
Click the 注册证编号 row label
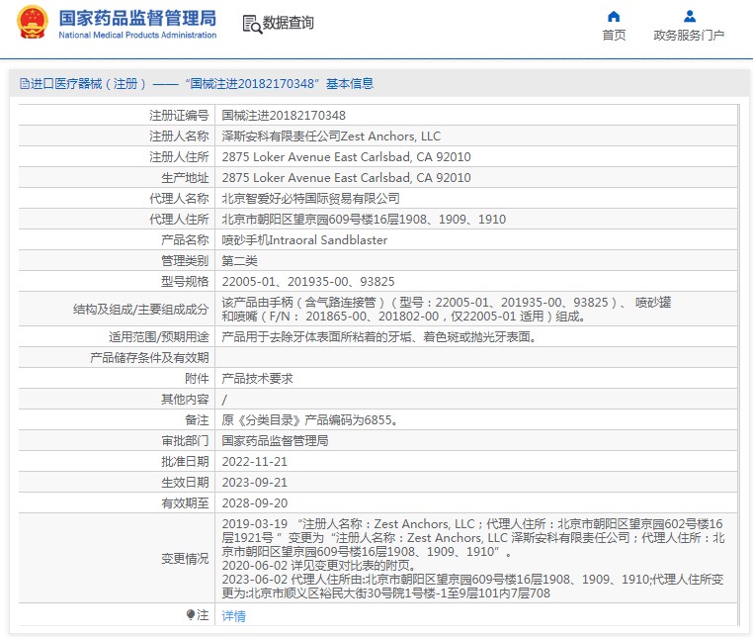pyautogui.click(x=179, y=116)
